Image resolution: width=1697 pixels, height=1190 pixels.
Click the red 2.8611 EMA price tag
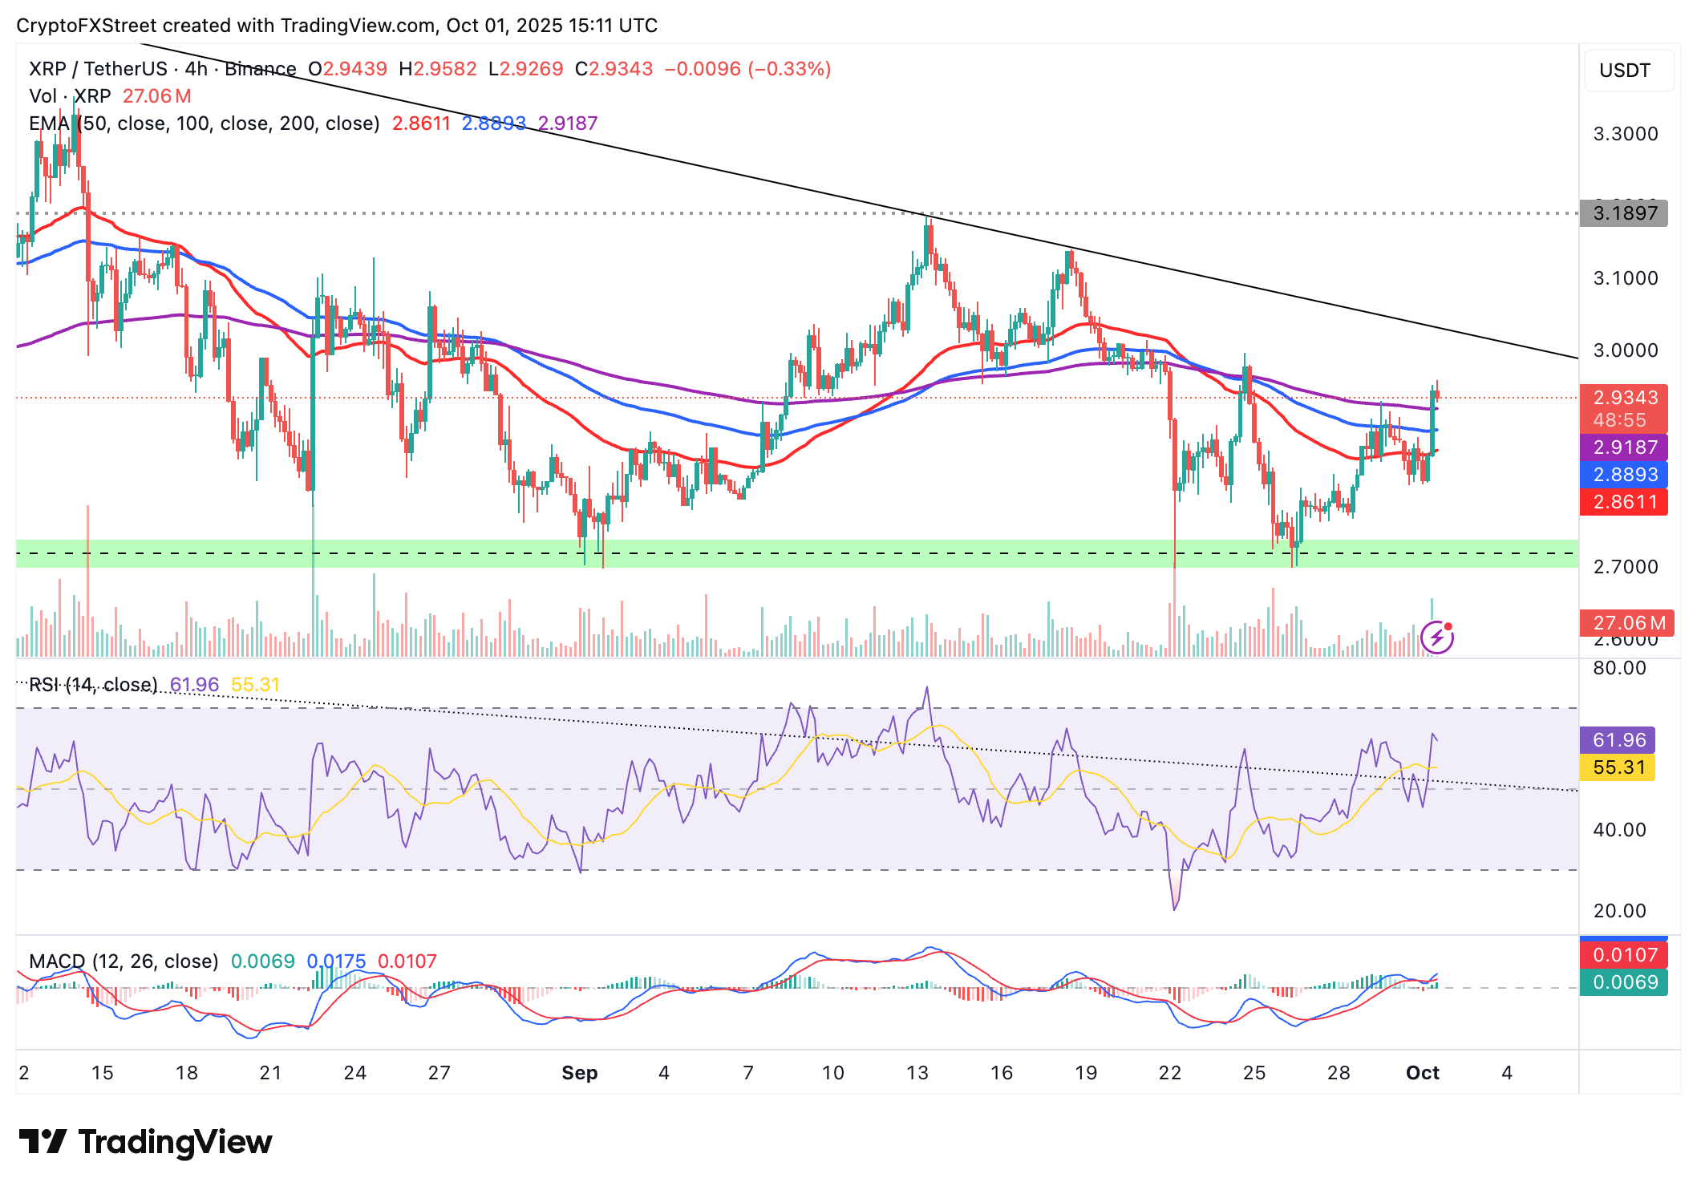(1623, 502)
